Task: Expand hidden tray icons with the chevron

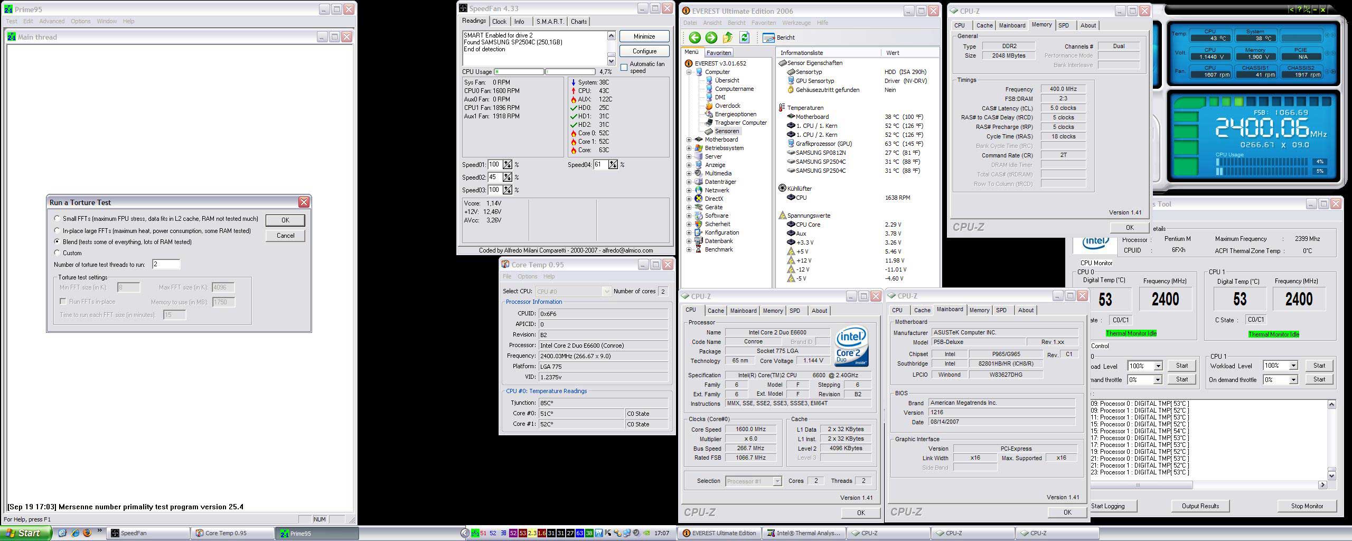Action: (465, 533)
